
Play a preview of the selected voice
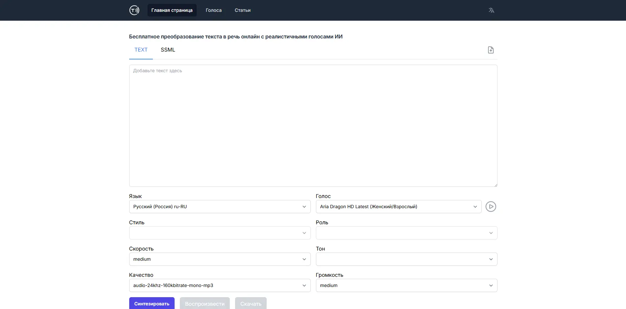coord(491,207)
